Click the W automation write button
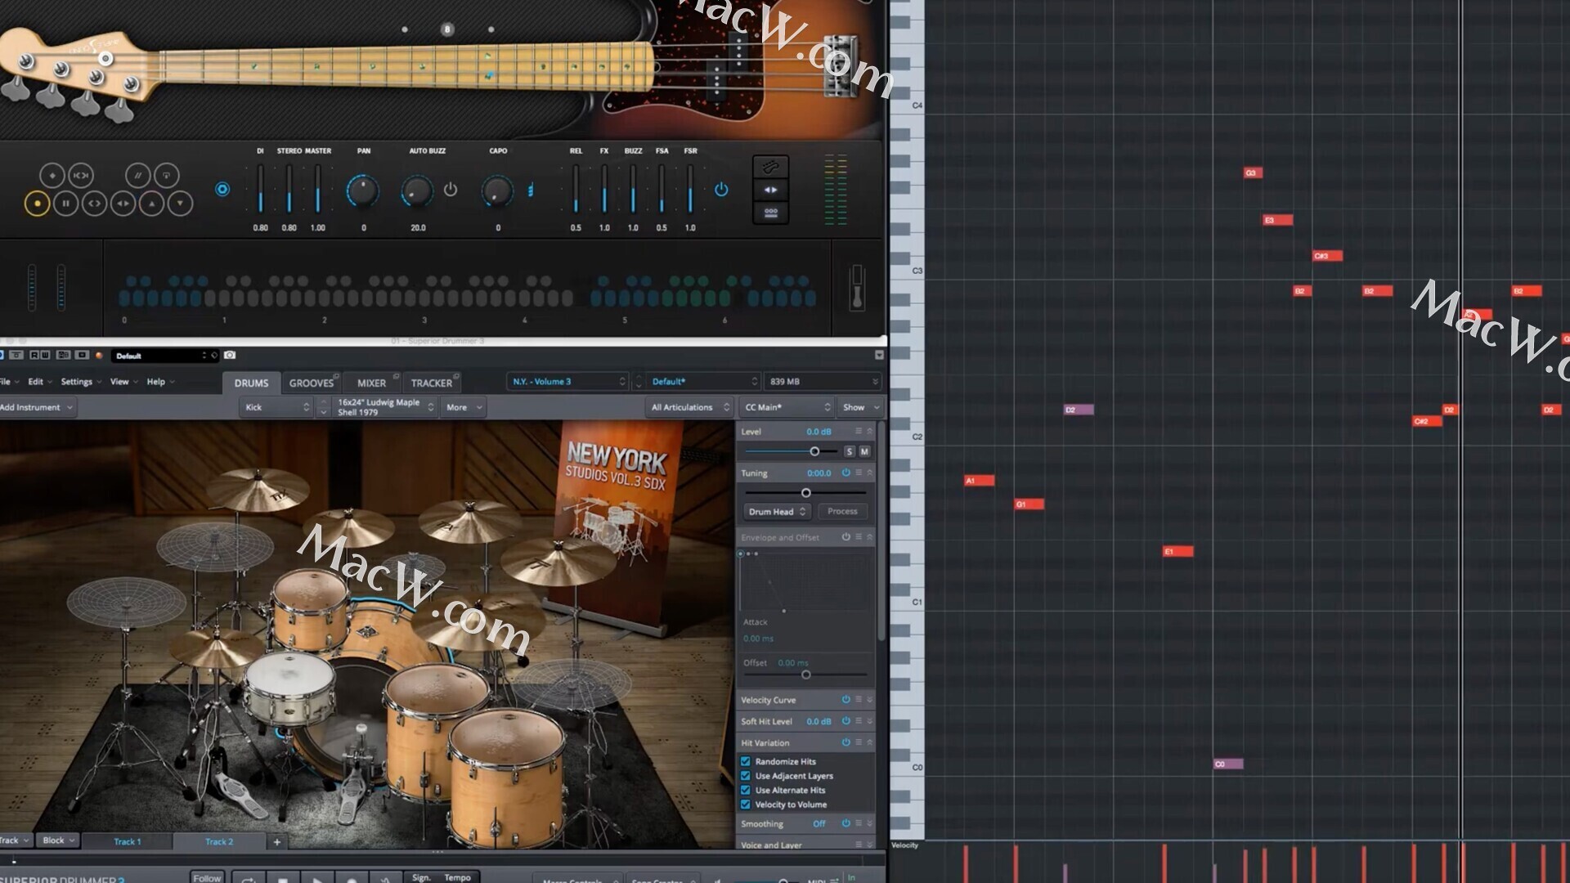 point(44,356)
